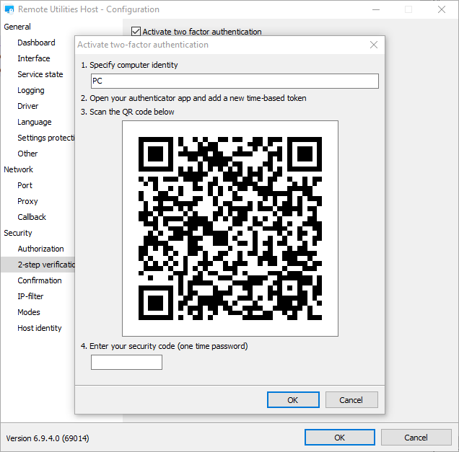This screenshot has width=459, height=452.
Task: Open Proxy settings
Action: tap(27, 201)
